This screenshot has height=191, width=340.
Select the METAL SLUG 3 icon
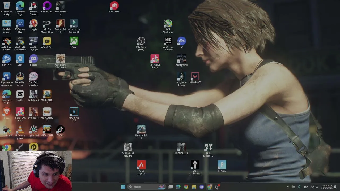pyautogui.click(x=47, y=97)
